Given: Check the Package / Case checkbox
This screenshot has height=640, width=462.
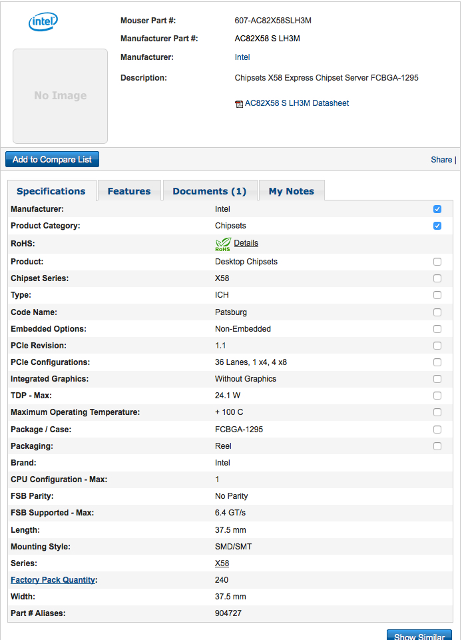Looking at the screenshot, I should 437,430.
